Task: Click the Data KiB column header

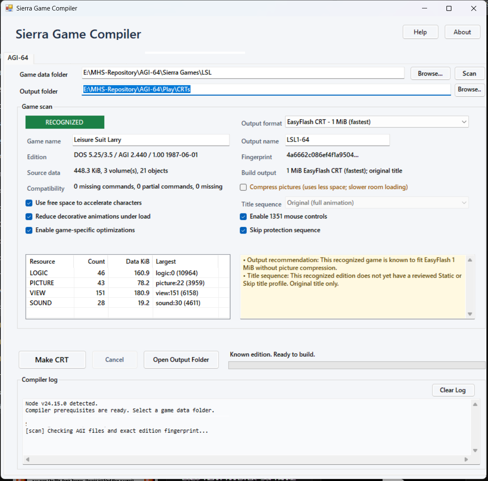Action: [x=130, y=262]
